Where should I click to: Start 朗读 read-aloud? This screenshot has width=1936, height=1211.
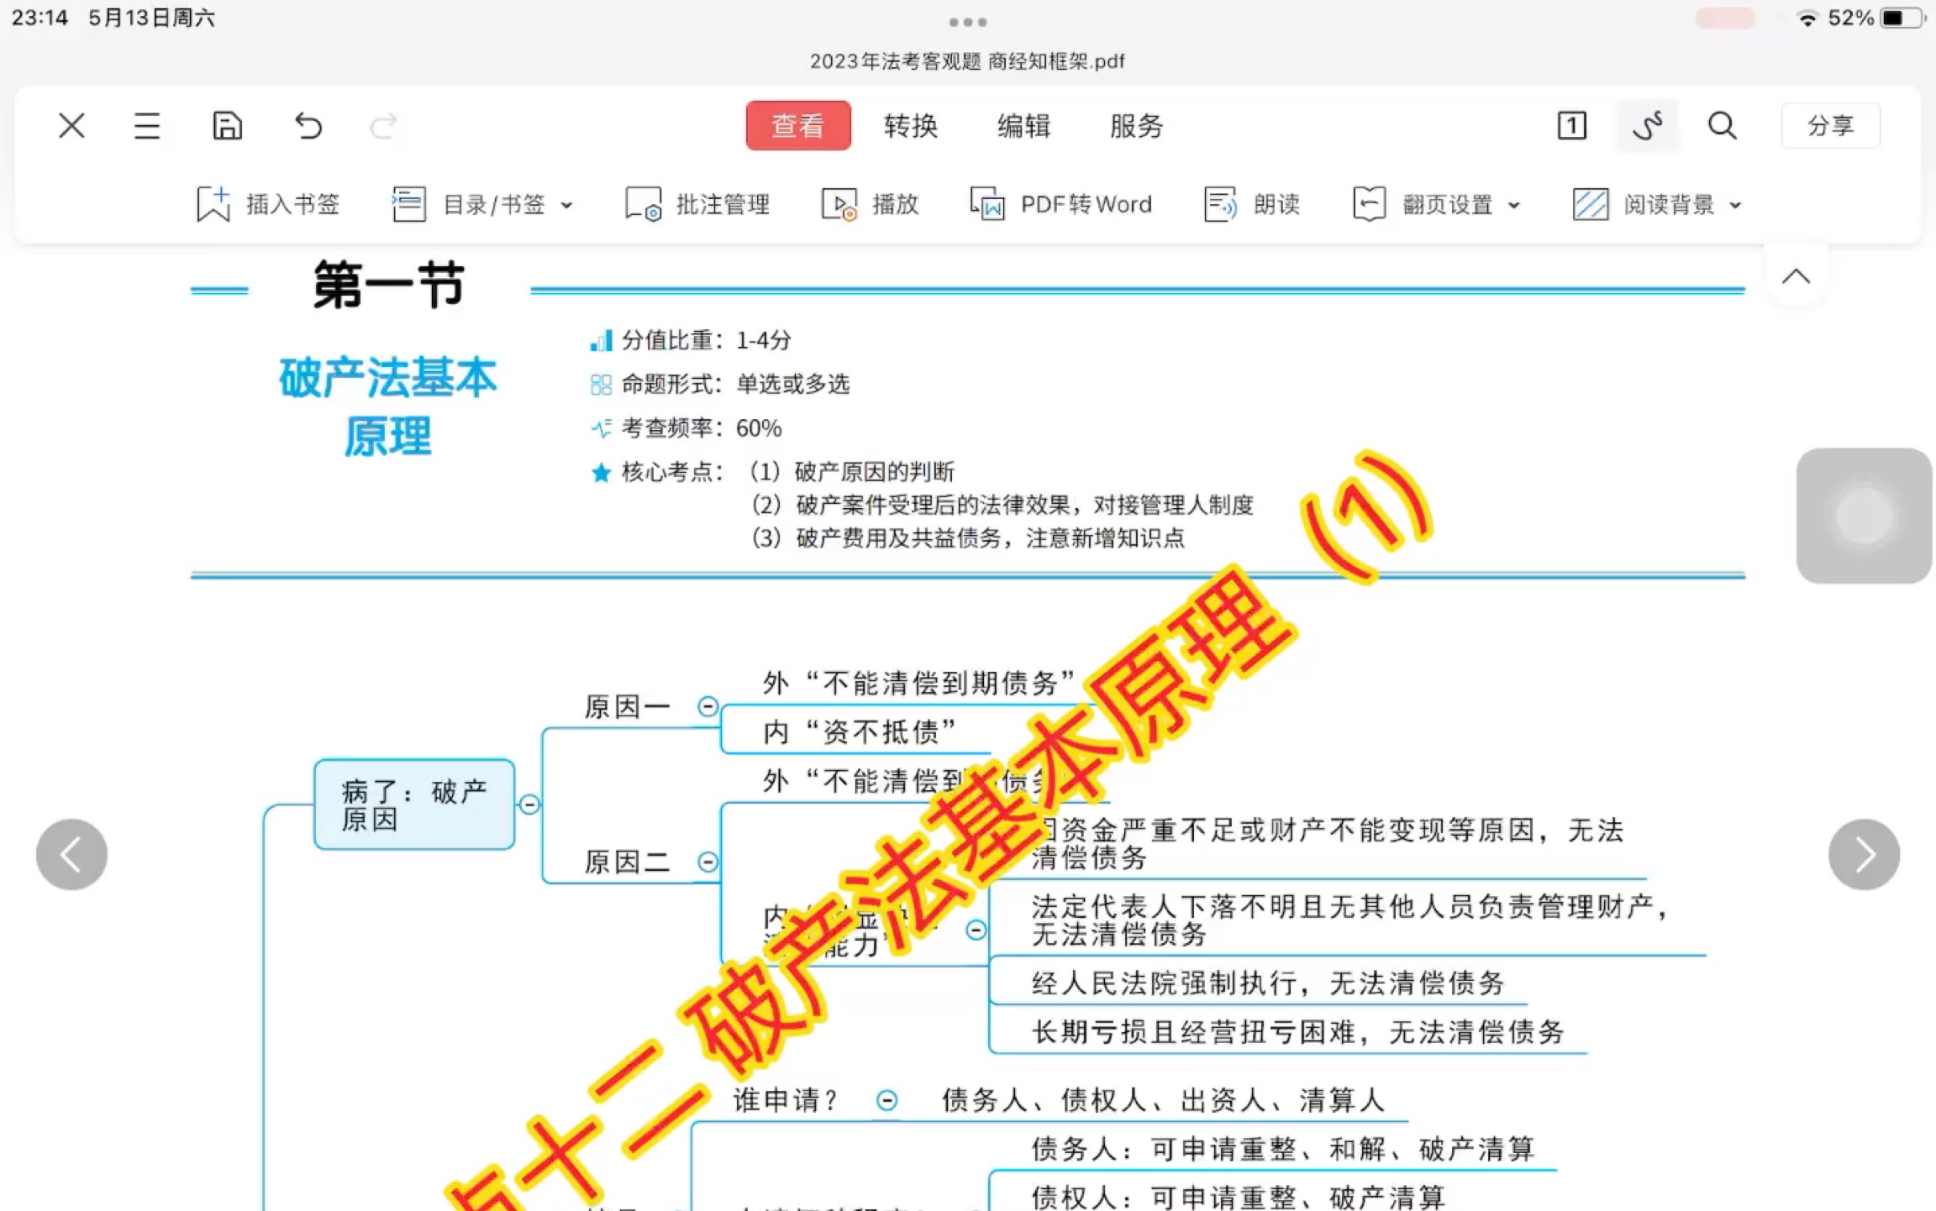coord(1252,204)
